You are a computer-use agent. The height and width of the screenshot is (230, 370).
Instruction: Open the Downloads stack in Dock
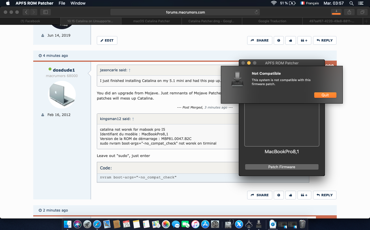pyautogui.click(x=273, y=224)
